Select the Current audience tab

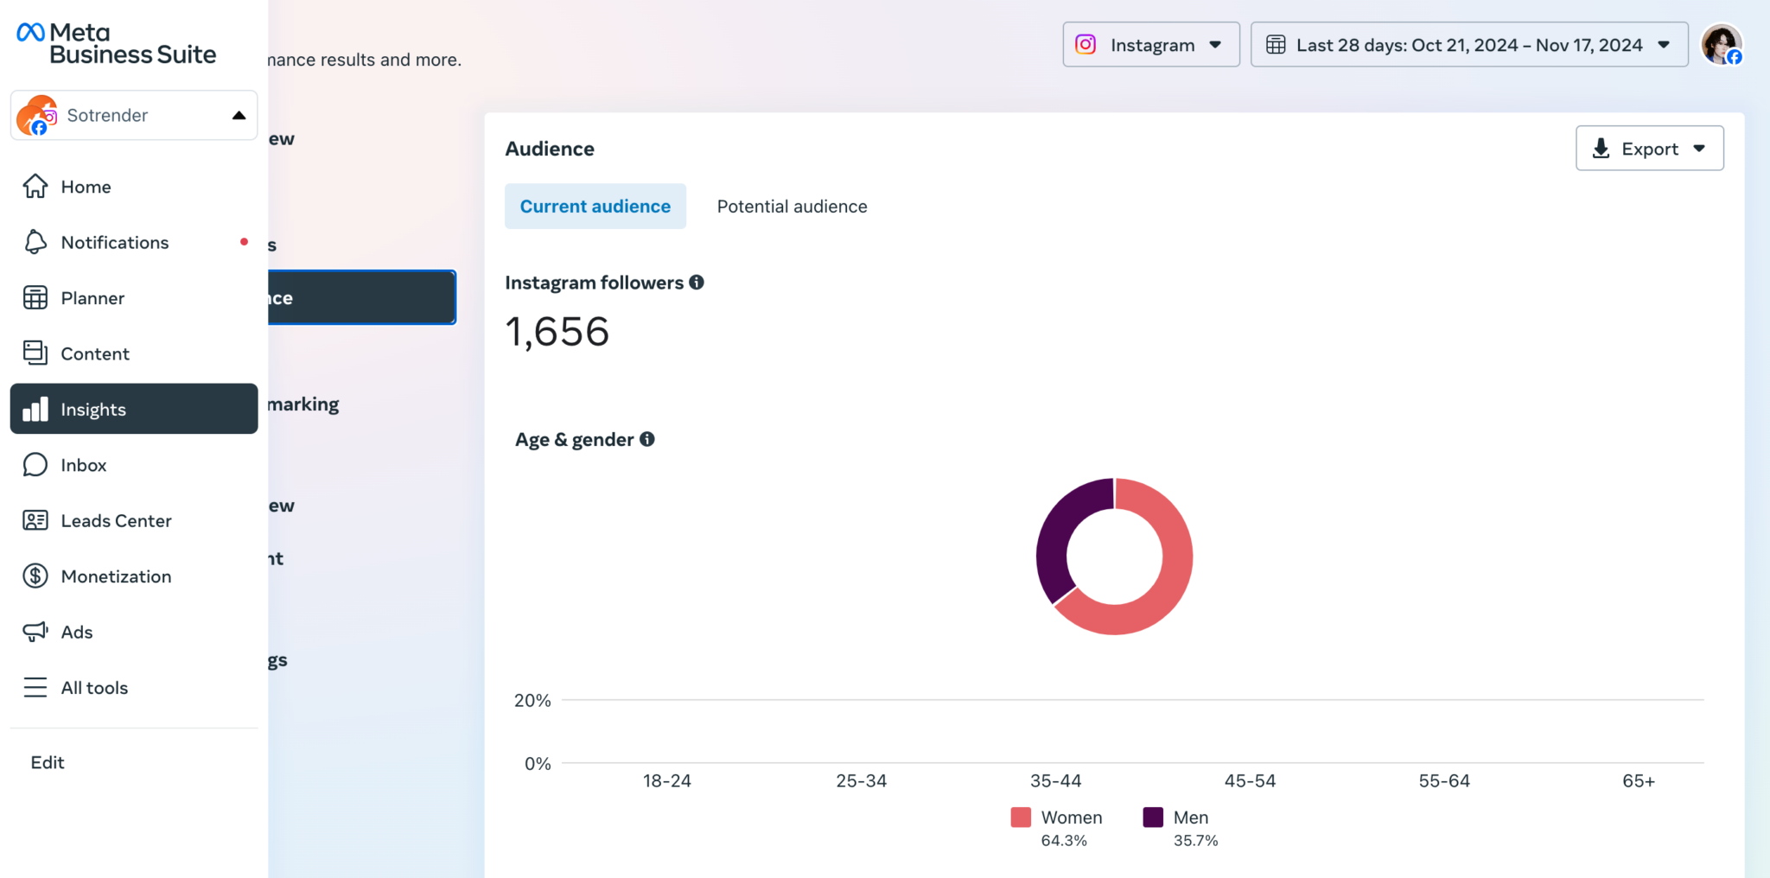595,207
